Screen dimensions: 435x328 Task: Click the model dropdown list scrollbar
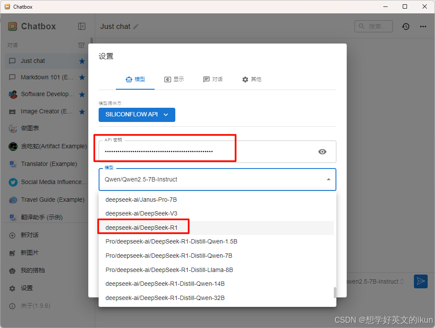point(335,293)
